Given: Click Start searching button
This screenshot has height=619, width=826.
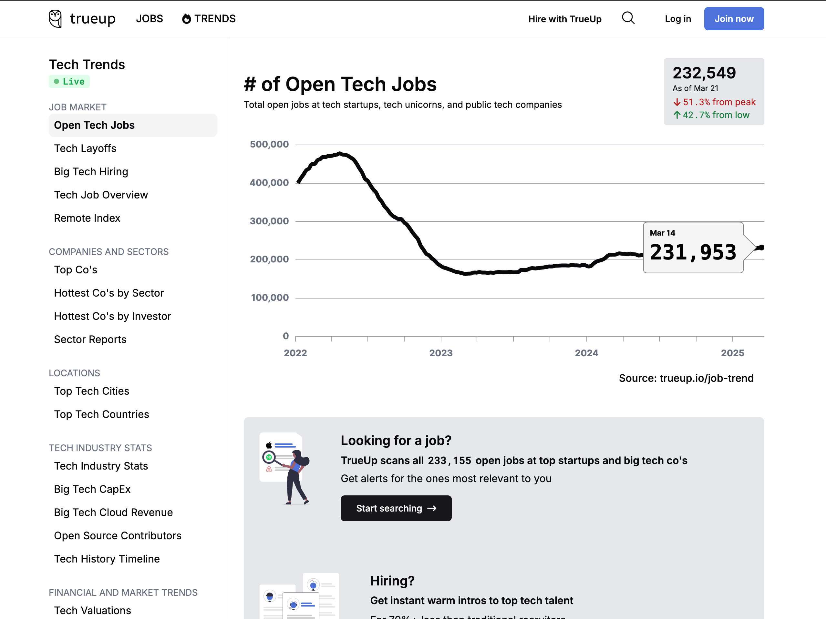Looking at the screenshot, I should pyautogui.click(x=396, y=508).
